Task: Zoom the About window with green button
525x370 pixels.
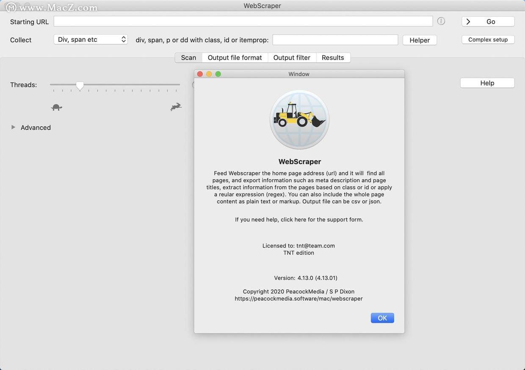Action: [218, 74]
